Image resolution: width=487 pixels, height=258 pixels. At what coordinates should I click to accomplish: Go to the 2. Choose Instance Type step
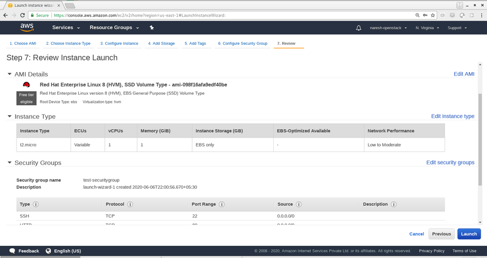pos(68,43)
